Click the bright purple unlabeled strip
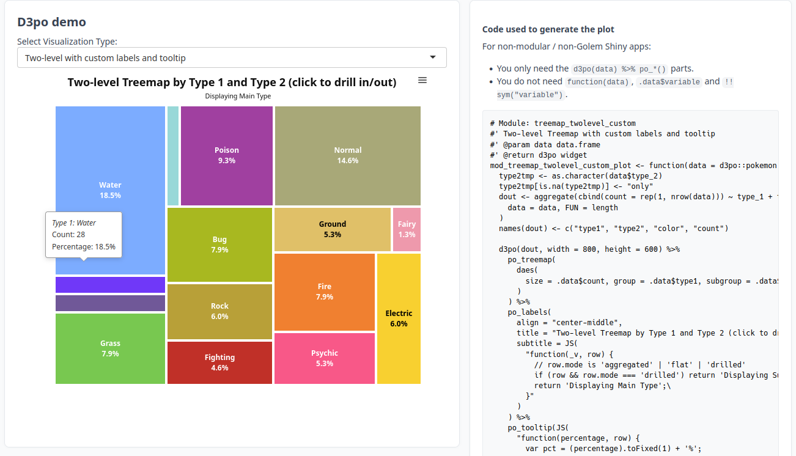 pos(110,285)
